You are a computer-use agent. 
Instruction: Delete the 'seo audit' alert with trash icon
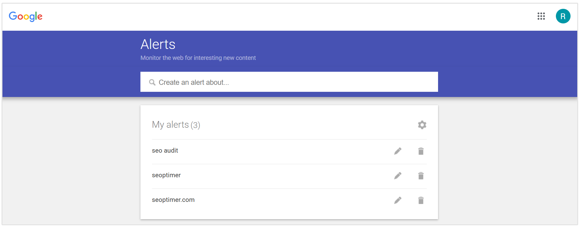pos(421,150)
